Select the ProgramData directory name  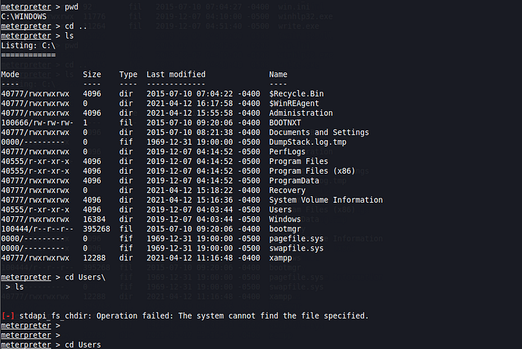coord(294,180)
